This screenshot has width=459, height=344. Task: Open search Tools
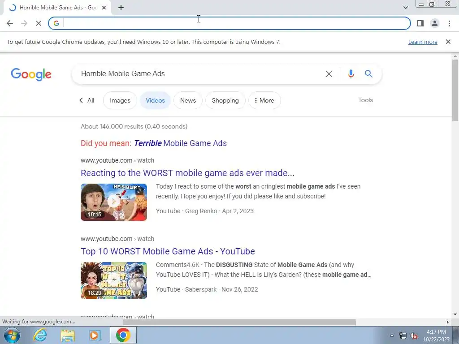coord(365,100)
